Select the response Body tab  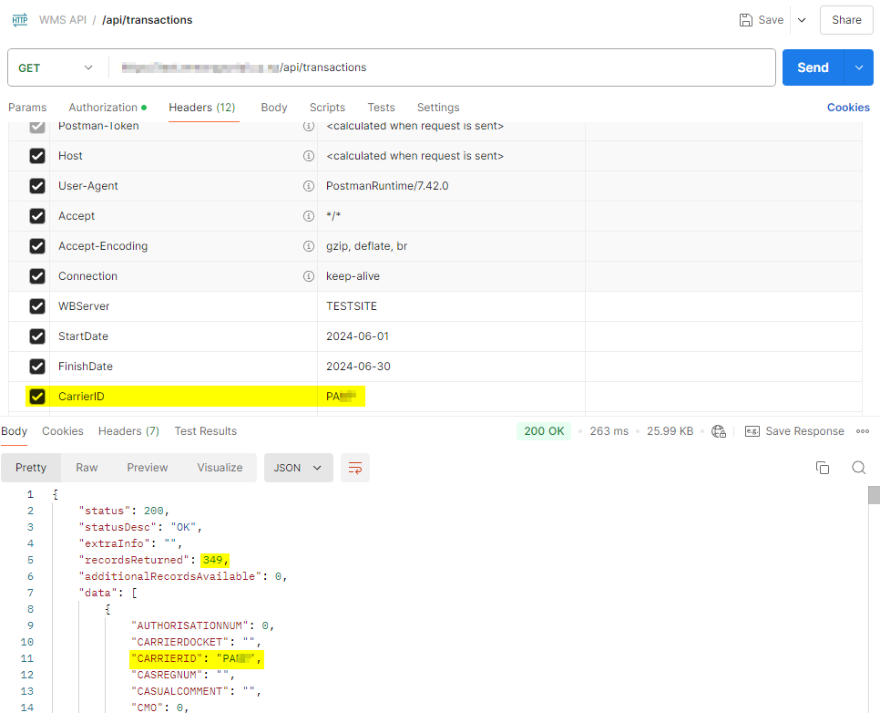coord(14,431)
